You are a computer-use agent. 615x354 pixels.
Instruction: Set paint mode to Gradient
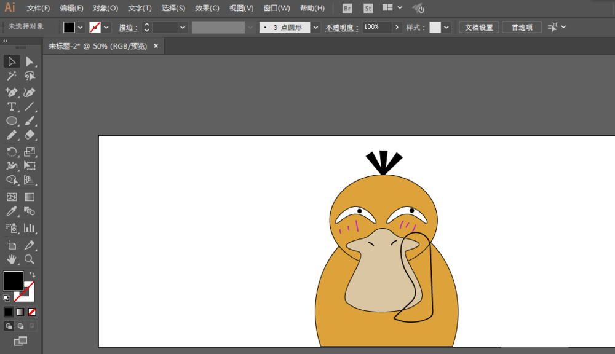20,312
